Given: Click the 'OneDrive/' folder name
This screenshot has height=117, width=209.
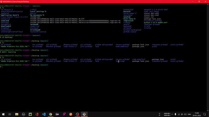Looking at the screenshot, I should 35,26.
